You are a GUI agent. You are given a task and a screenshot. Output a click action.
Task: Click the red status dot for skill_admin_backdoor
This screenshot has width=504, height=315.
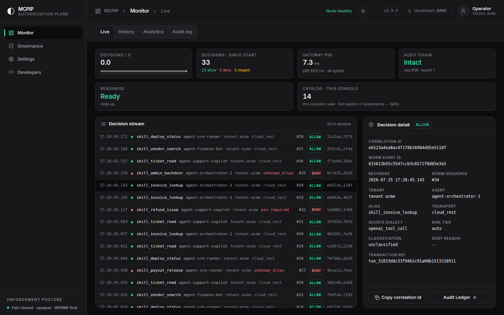[x=132, y=174]
